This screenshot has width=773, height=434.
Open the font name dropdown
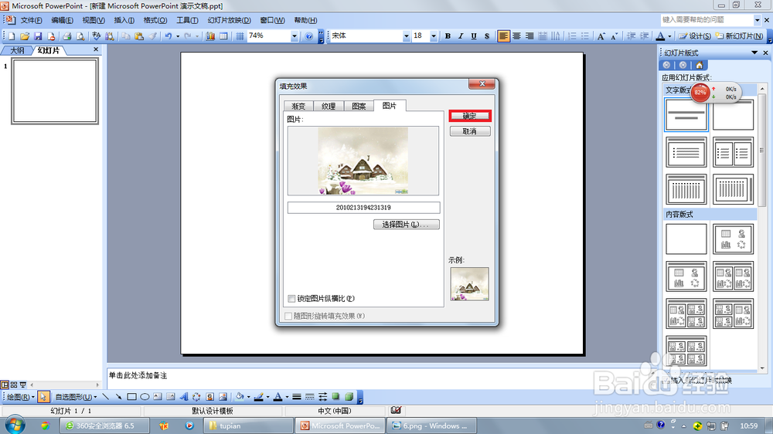click(x=407, y=36)
